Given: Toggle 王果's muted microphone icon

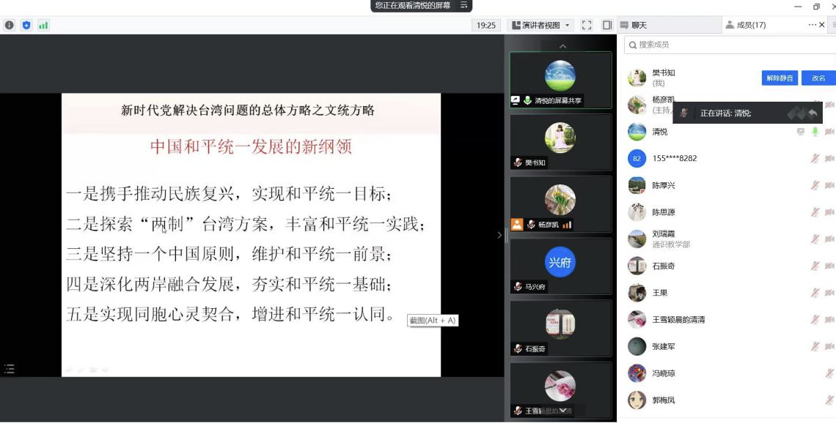Looking at the screenshot, I should pos(815,292).
